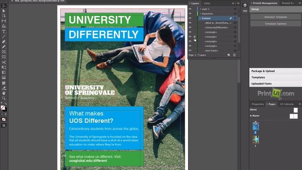Image resolution: width=302 pixels, height=170 pixels.
Task: Change the screen view mode button
Action: (x=4, y=126)
